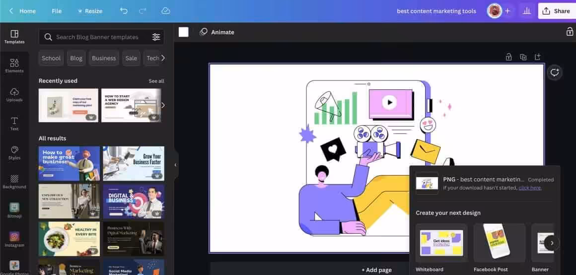Open the analytics bar chart icon
Image resolution: width=576 pixels, height=275 pixels.
[527, 11]
